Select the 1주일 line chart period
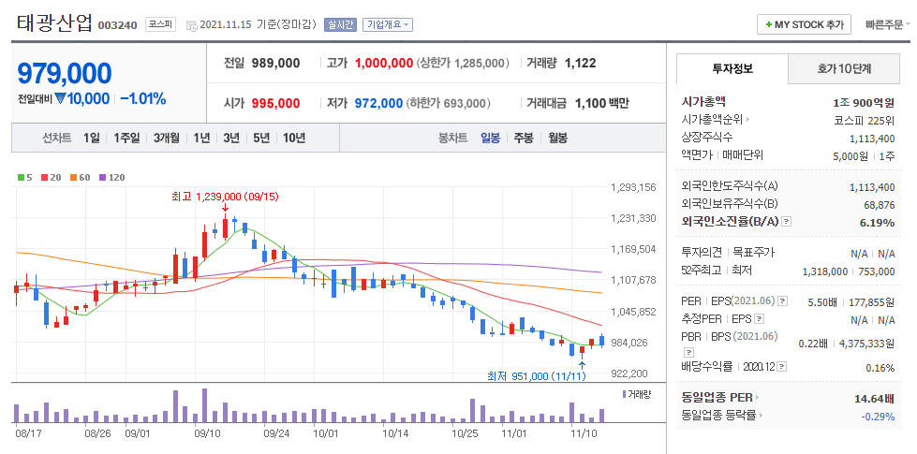Image resolution: width=917 pixels, height=454 pixels. pyautogui.click(x=126, y=139)
